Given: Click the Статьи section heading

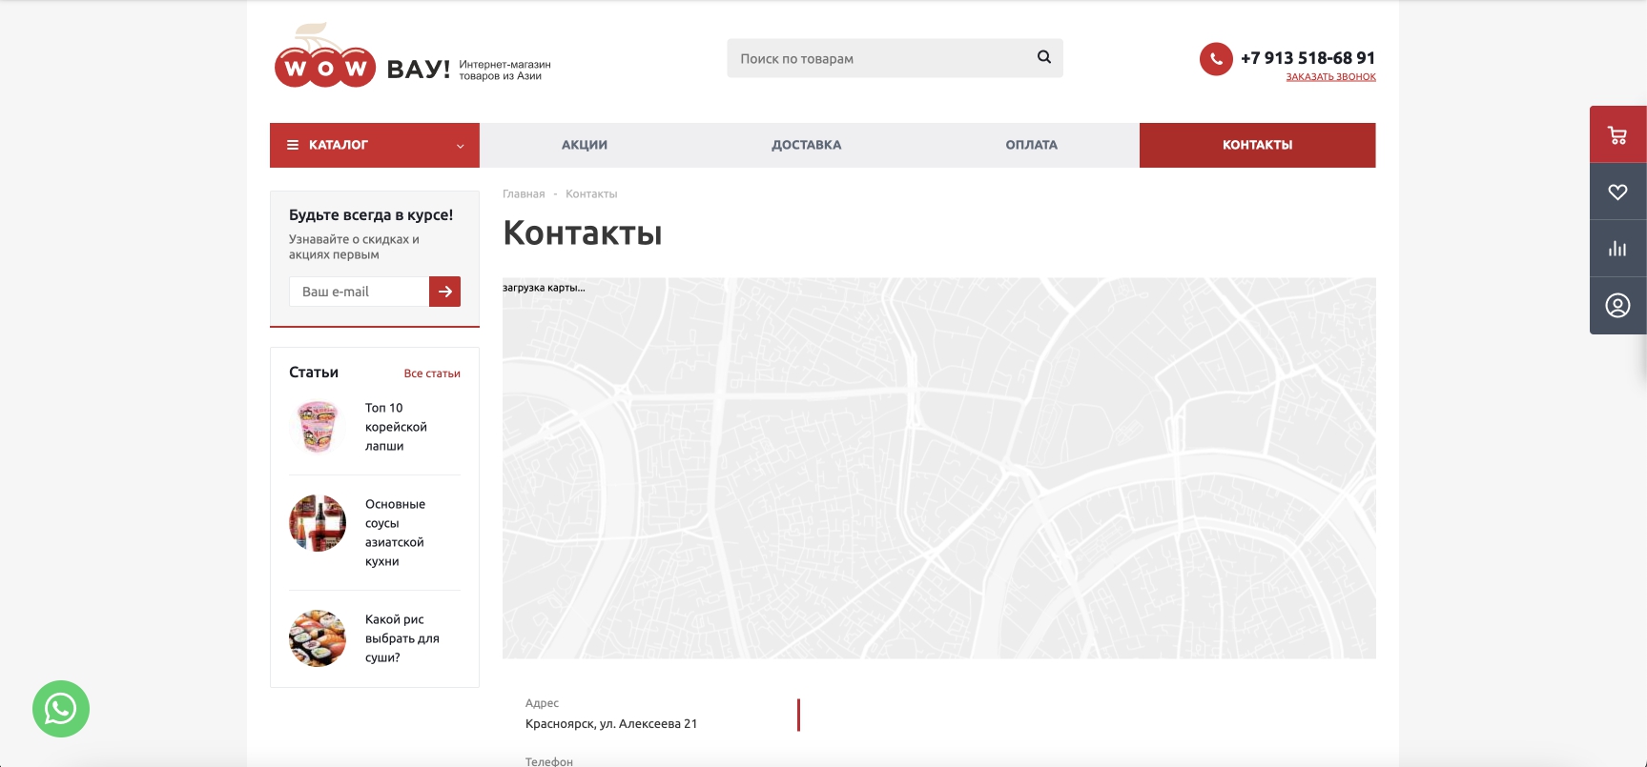Looking at the screenshot, I should tap(314, 373).
